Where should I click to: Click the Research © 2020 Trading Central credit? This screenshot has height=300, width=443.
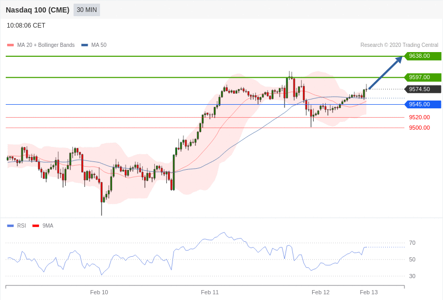pos(399,45)
